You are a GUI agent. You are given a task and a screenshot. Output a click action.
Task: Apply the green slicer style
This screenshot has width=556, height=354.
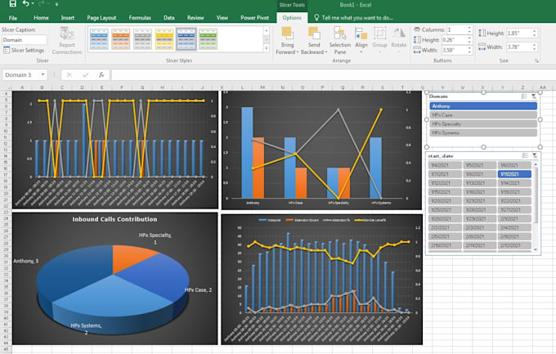pos(208,39)
